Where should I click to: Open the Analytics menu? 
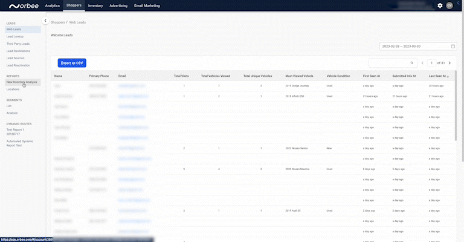coord(53,5)
